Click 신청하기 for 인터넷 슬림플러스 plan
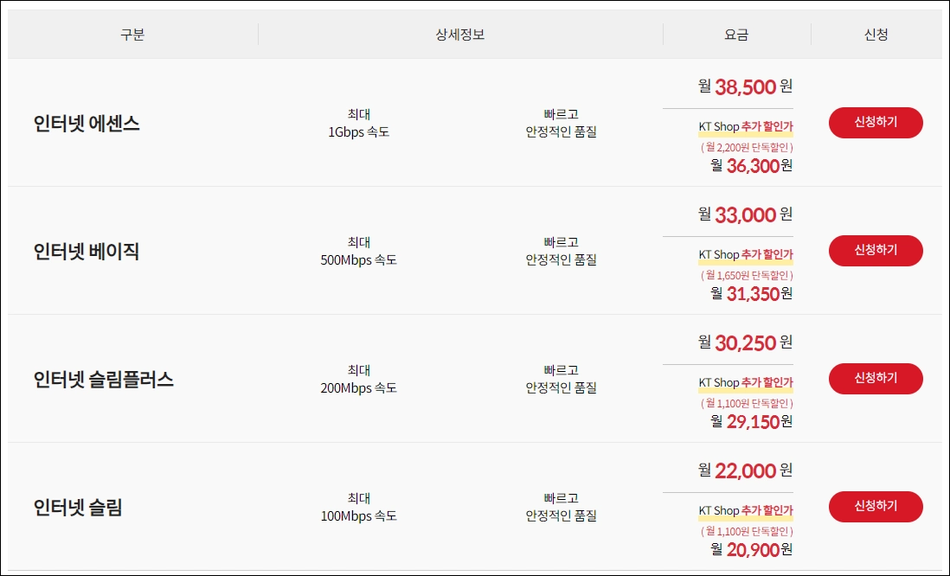The width and height of the screenshot is (950, 576). pos(876,379)
